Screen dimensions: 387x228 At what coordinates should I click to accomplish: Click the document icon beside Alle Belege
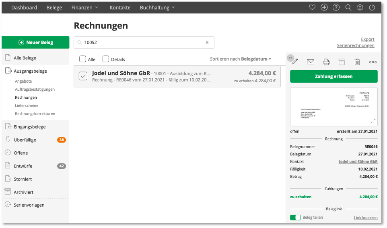(8, 58)
